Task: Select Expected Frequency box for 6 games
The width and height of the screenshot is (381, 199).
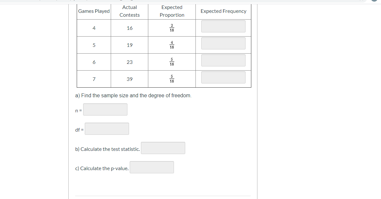Action: 223,60
